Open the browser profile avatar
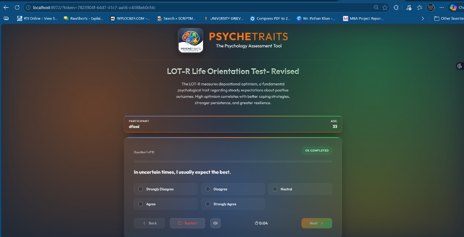This screenshot has height=237, width=464. [x=430, y=8]
